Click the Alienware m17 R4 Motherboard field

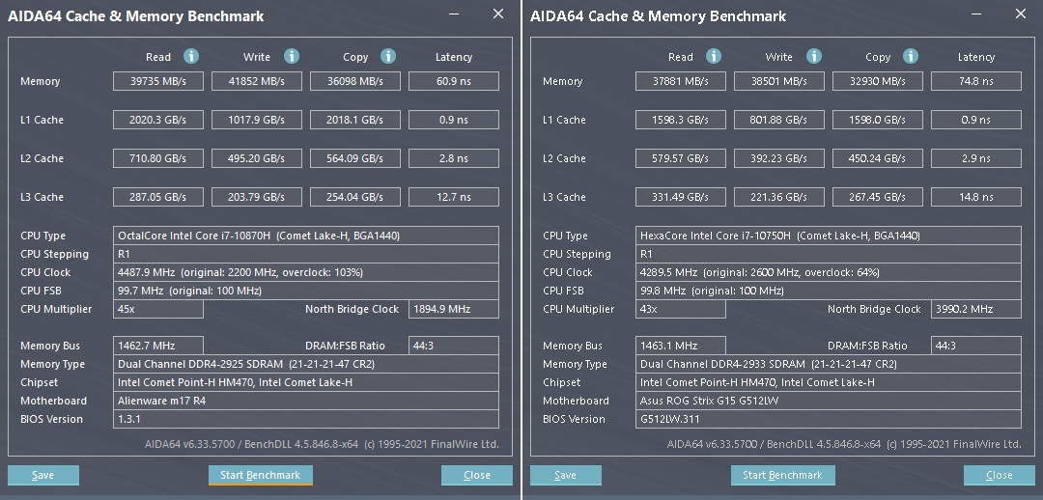pos(306,401)
